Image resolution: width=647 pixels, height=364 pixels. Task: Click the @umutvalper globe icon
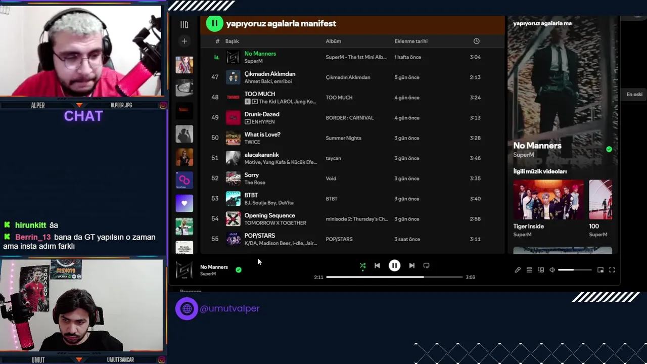[x=187, y=308]
